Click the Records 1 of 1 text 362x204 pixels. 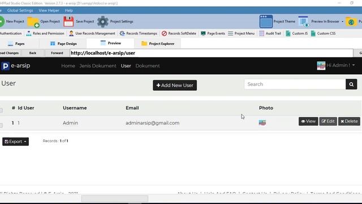pos(55,141)
